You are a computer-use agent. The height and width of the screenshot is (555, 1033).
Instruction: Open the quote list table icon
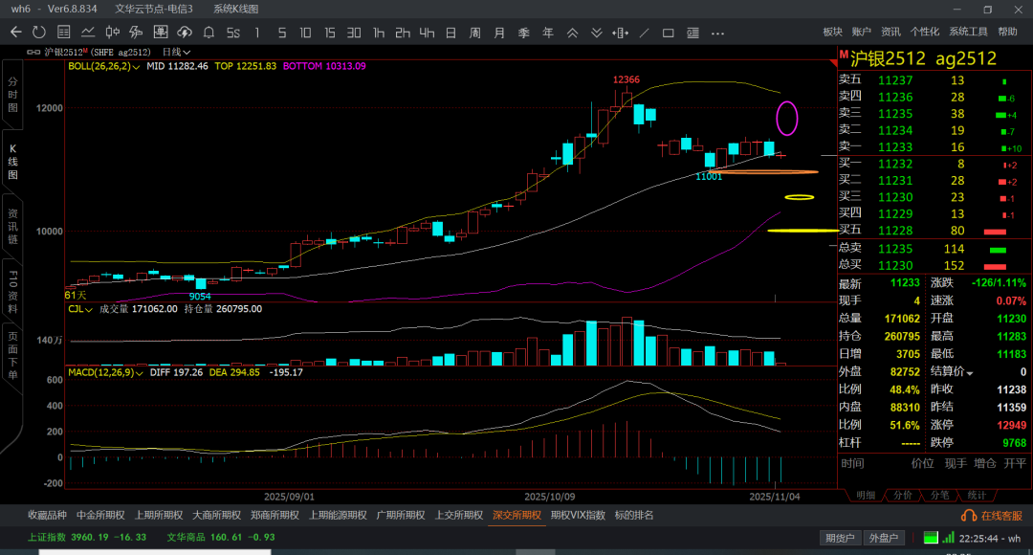coord(64,33)
